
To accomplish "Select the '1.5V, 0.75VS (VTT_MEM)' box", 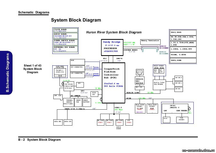I will coord(183,44).
